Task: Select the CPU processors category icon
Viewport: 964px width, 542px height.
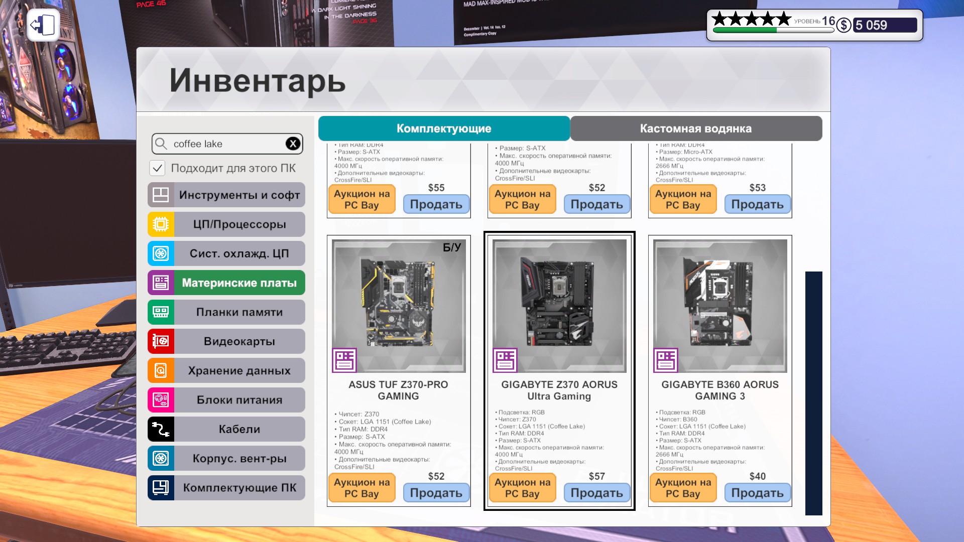Action: [x=161, y=224]
